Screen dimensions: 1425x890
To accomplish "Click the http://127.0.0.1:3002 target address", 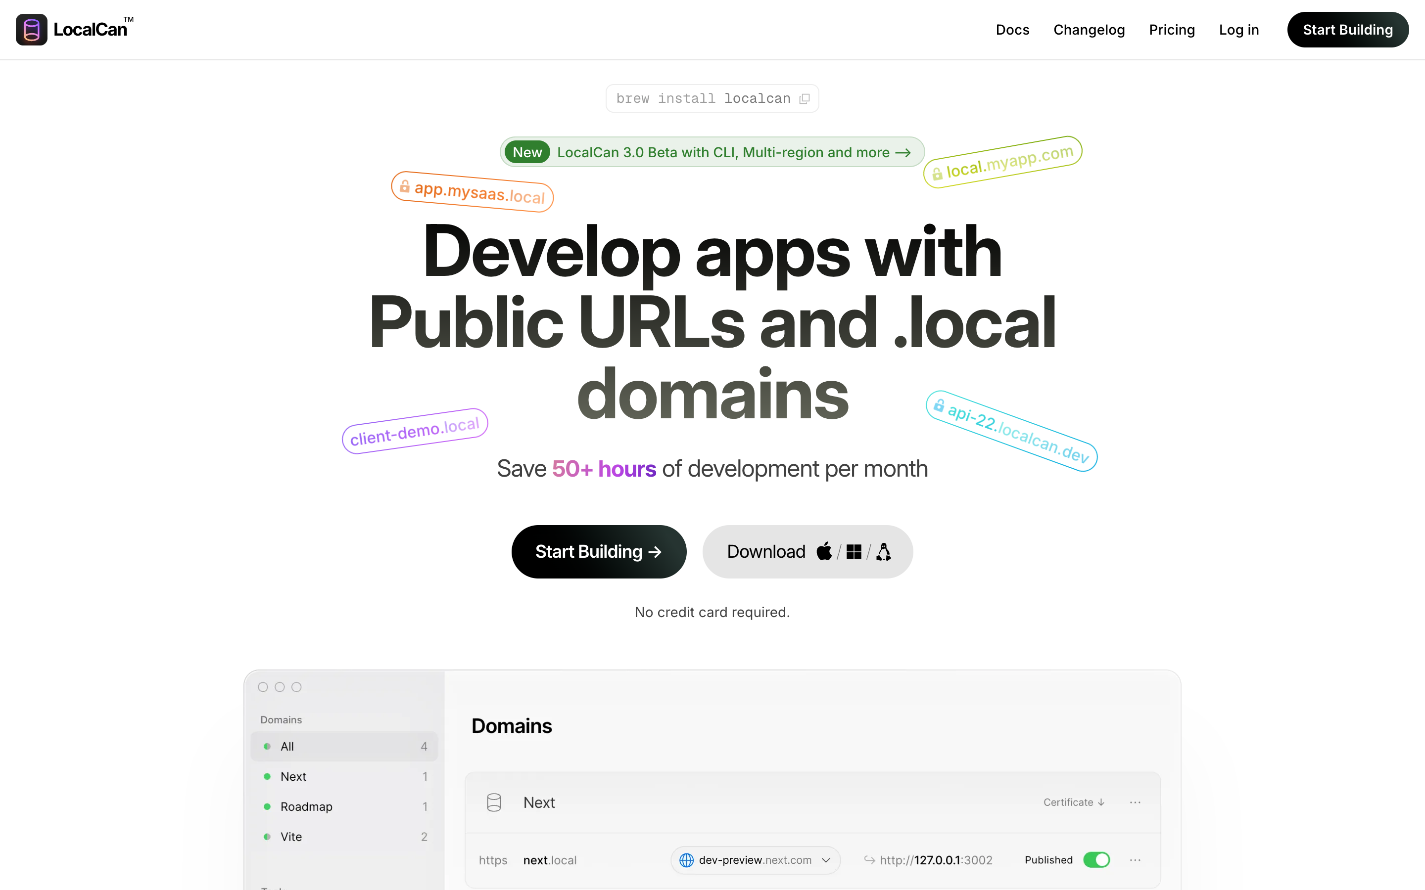I will pos(936,860).
